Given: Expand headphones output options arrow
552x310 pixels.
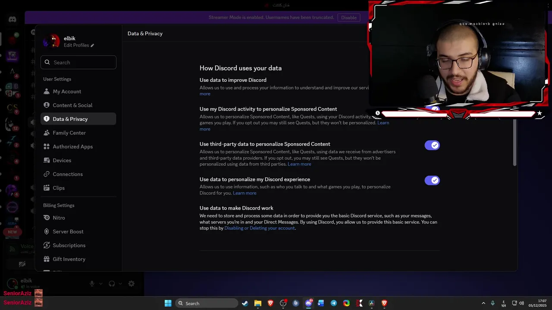Looking at the screenshot, I should (x=120, y=284).
